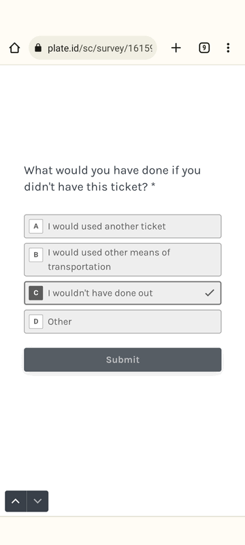Viewport: 245px width, 545px height.
Task: Open a new tab with plus icon
Action: point(176,48)
